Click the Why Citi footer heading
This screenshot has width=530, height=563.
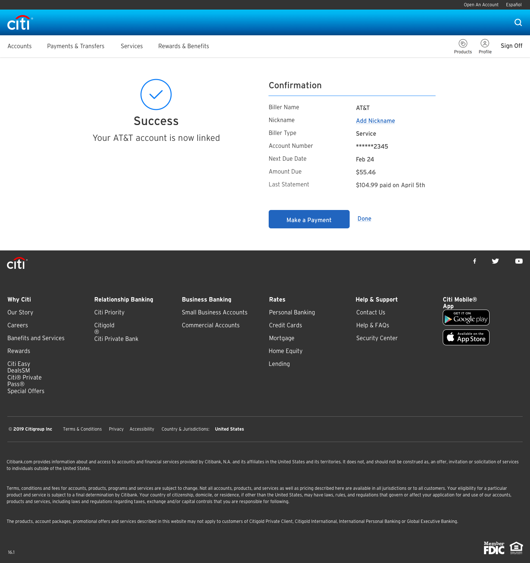(x=19, y=299)
